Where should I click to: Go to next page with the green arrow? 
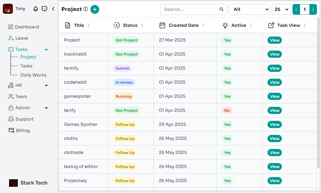pos(313,9)
